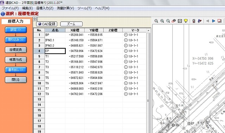Click the calculator icon in CAD toolbar
Screen dimensions: 225x133
tap(194, 21)
